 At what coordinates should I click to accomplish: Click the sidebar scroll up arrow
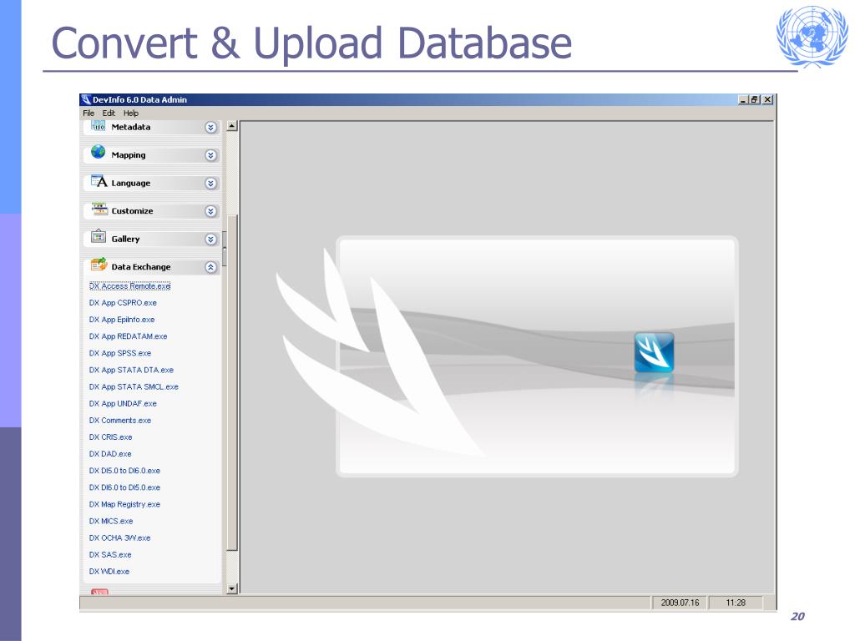pos(232,127)
